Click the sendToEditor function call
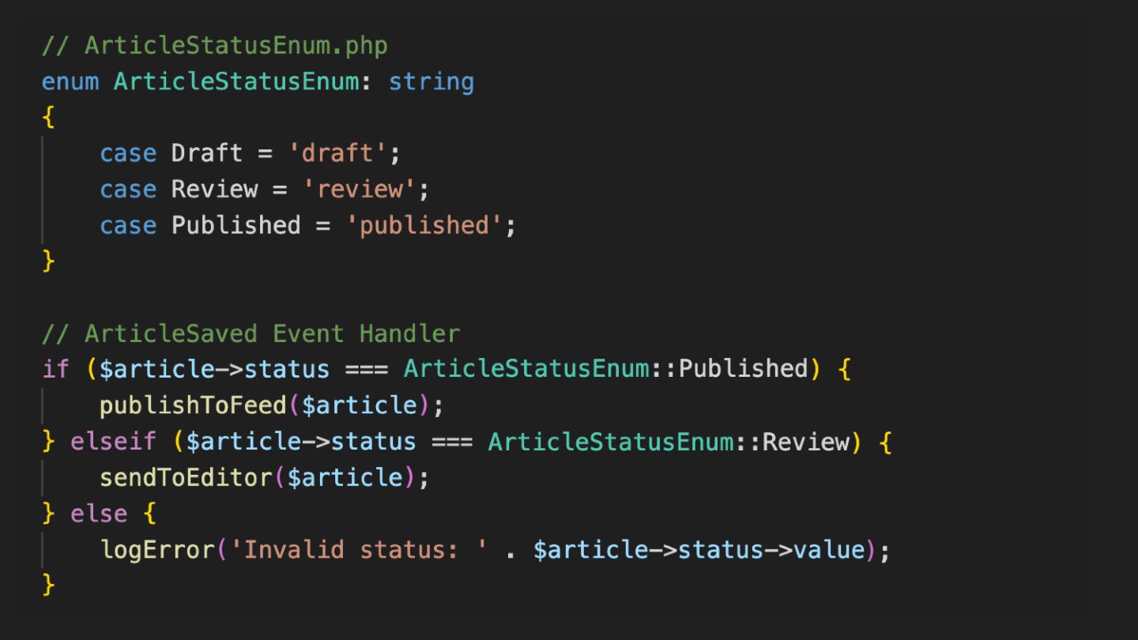 click(185, 477)
